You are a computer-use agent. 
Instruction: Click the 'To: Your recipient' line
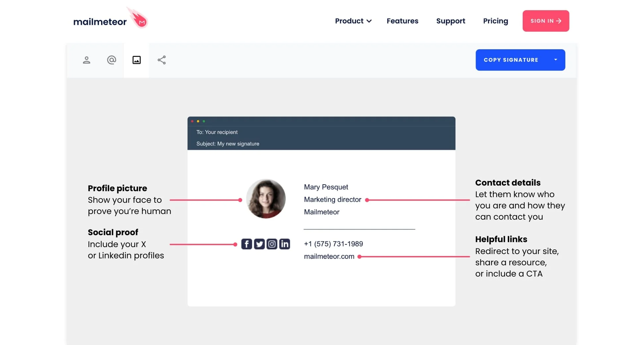point(217,132)
